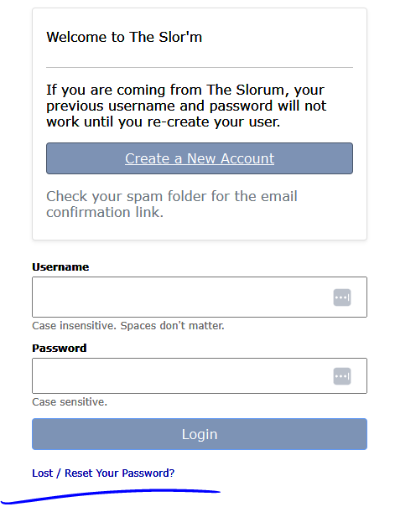Focus the Password input field

pyautogui.click(x=200, y=376)
